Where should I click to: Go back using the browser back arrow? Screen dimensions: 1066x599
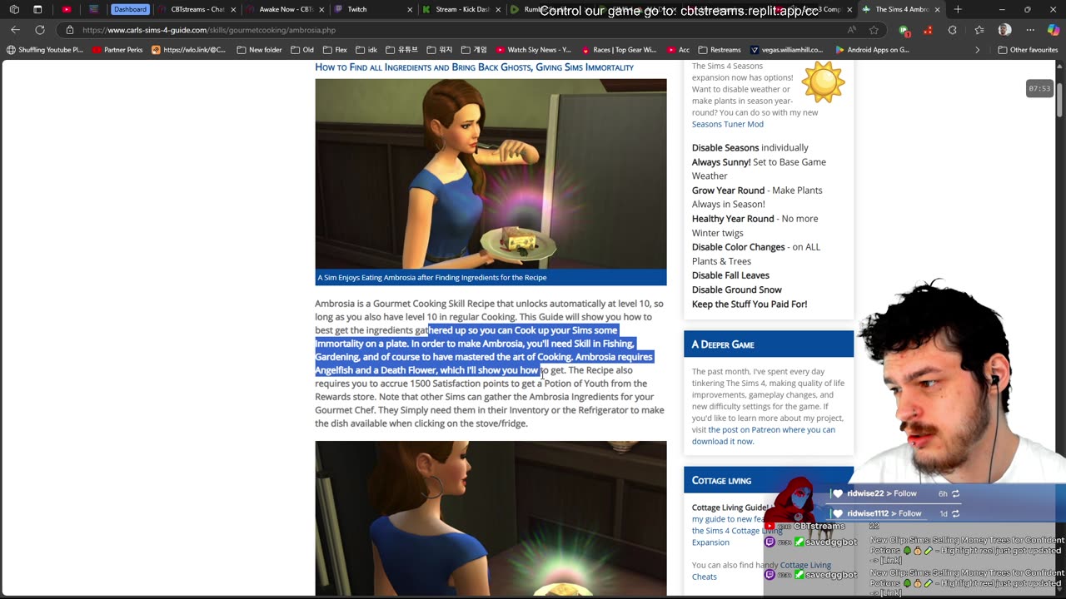[15, 30]
